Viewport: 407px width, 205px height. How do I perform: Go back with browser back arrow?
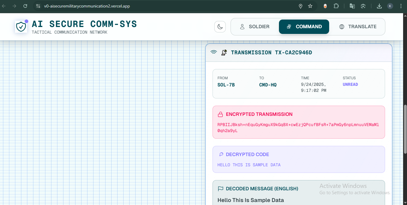pos(4,6)
